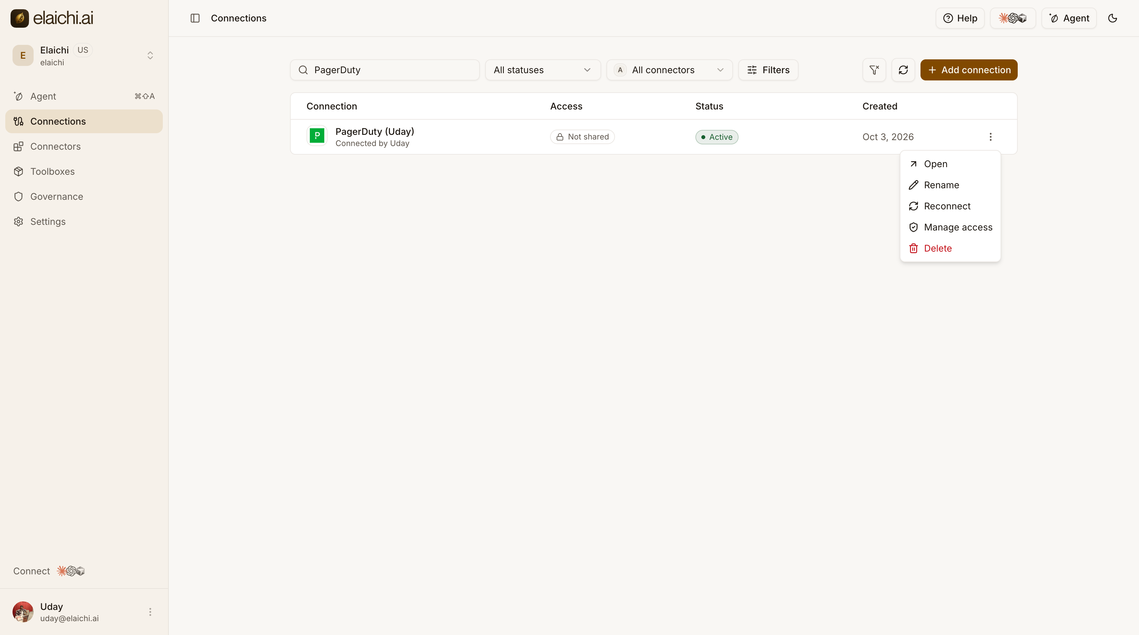Click the AI clients icons button in header
The image size is (1139, 635).
[x=1012, y=18]
